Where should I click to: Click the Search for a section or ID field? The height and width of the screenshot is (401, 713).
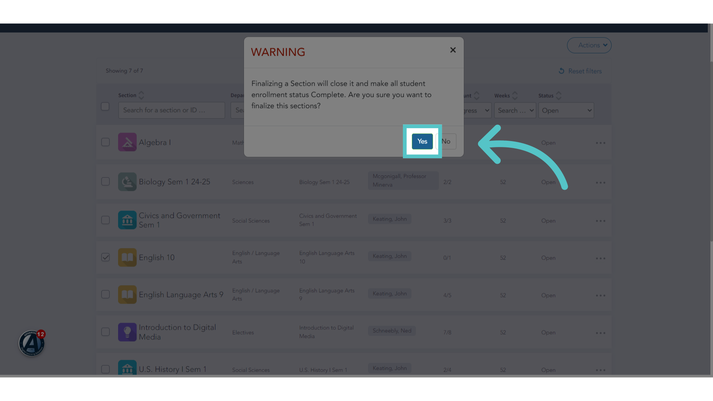[172, 110]
